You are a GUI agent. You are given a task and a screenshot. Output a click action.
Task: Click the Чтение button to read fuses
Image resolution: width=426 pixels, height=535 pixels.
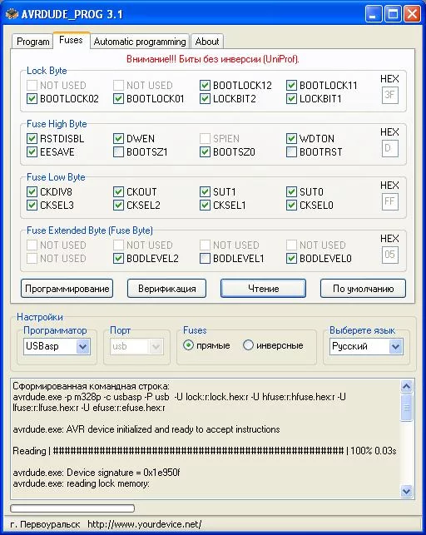[x=263, y=289]
